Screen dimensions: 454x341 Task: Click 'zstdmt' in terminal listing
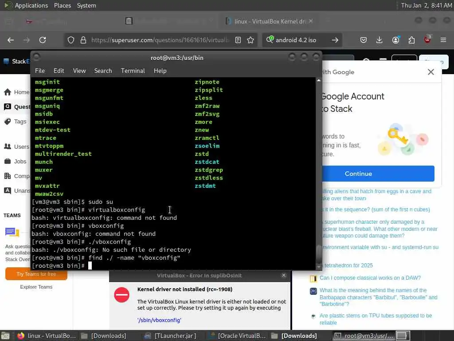point(205,186)
